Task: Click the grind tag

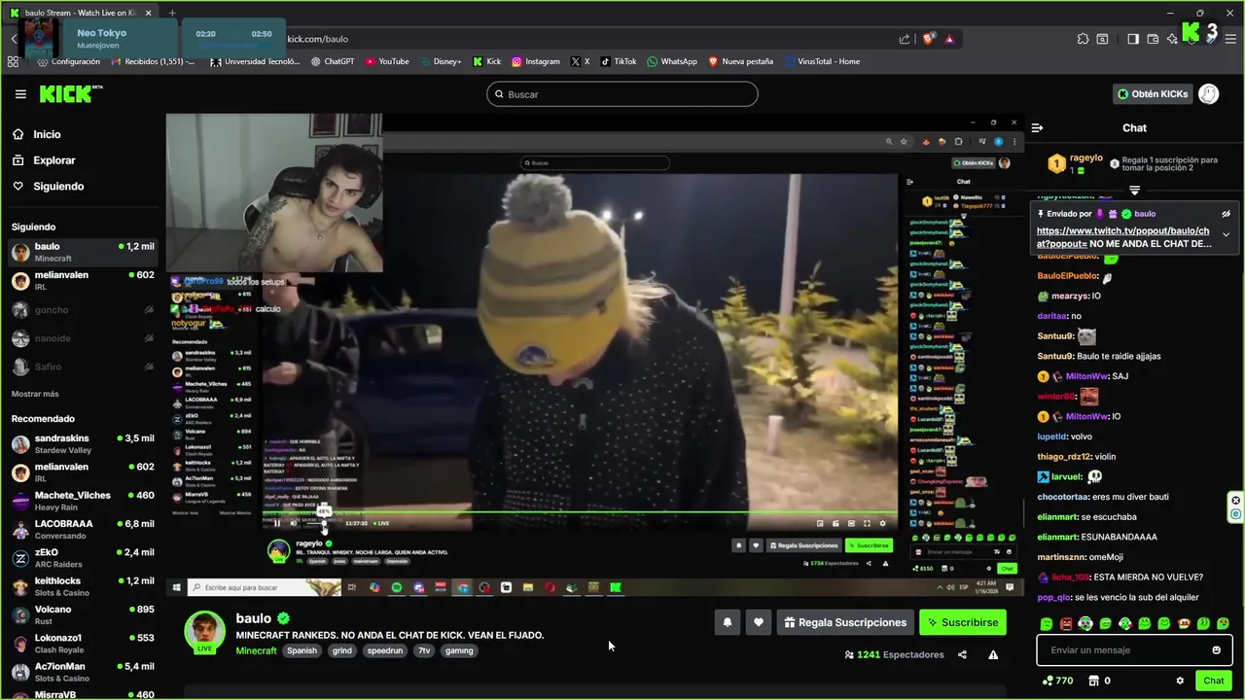Action: (x=341, y=650)
